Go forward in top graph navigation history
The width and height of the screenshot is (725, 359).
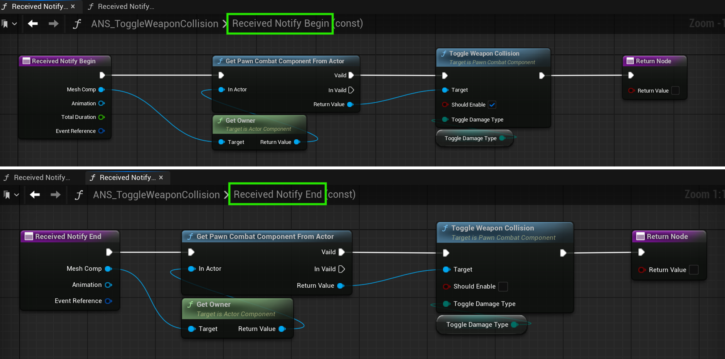[53, 24]
